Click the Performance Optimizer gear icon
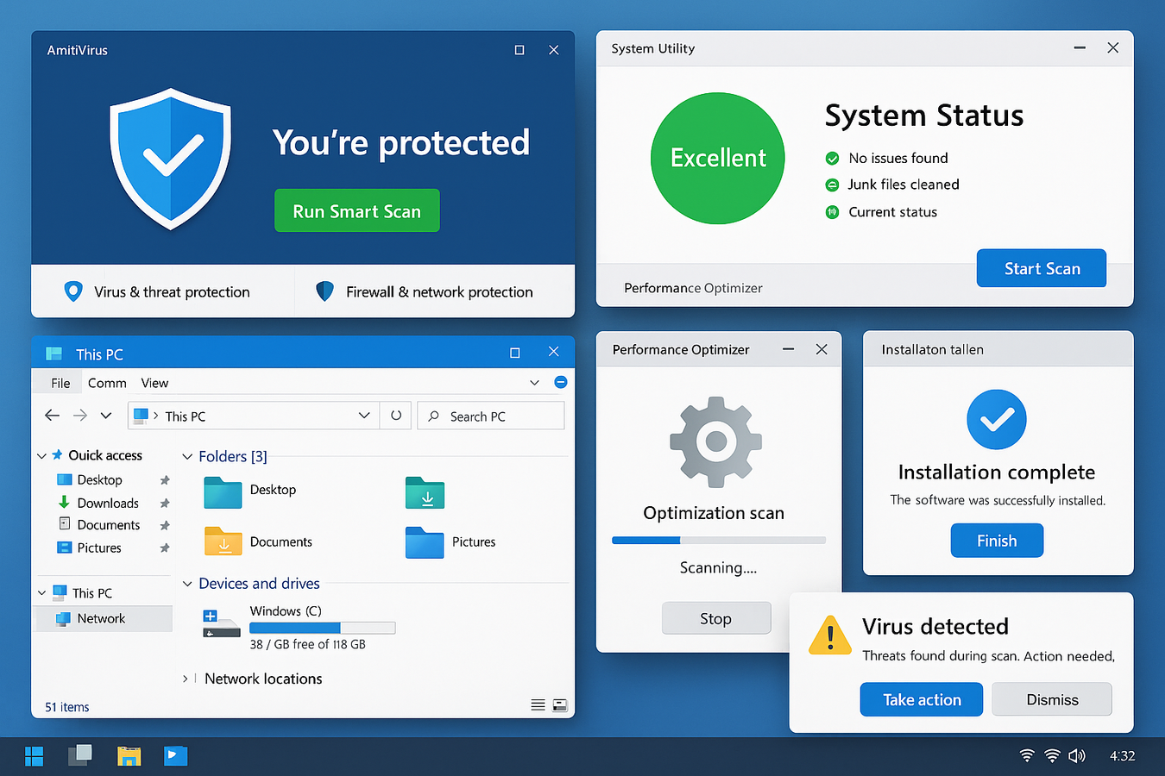 click(715, 441)
